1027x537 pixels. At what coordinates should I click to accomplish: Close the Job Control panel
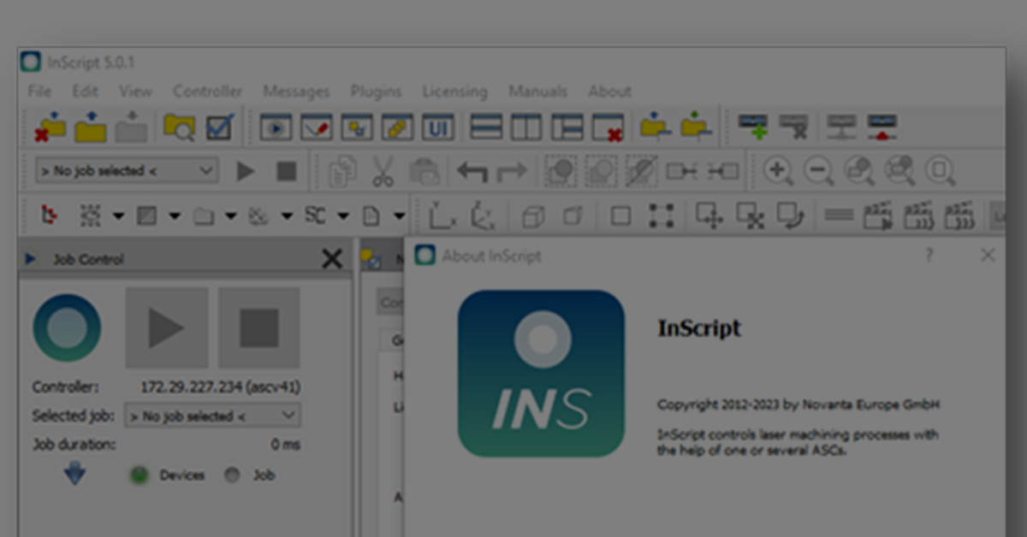[331, 259]
